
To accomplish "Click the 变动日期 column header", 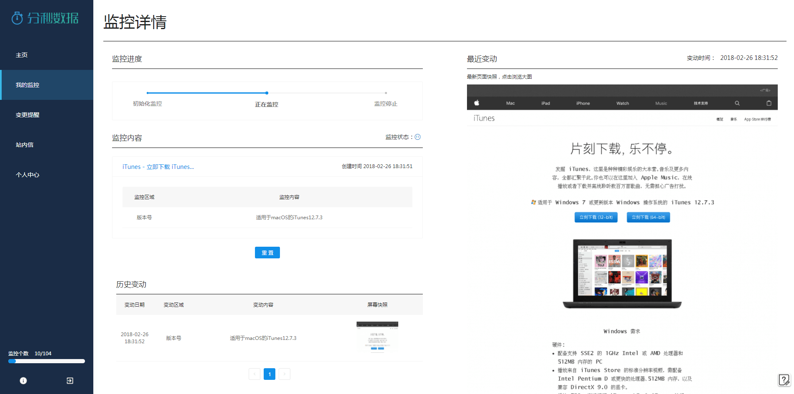I will coord(135,305).
